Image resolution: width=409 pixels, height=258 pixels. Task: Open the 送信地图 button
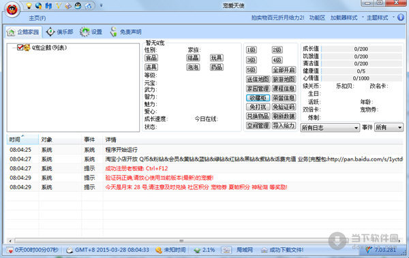click(258, 79)
